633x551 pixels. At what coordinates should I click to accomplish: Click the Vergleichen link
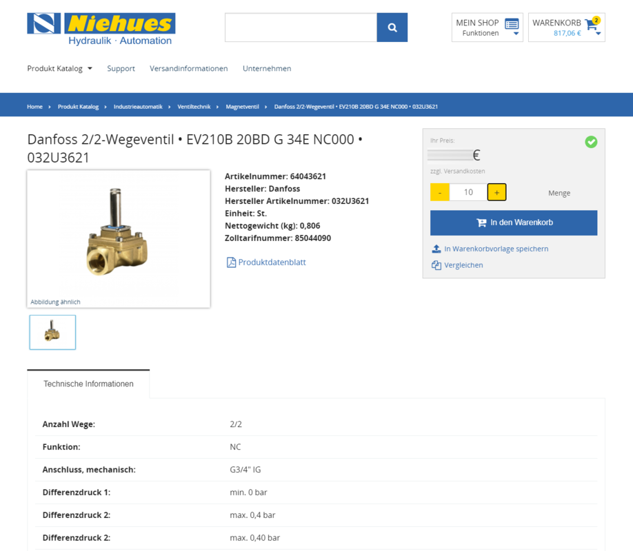(463, 265)
